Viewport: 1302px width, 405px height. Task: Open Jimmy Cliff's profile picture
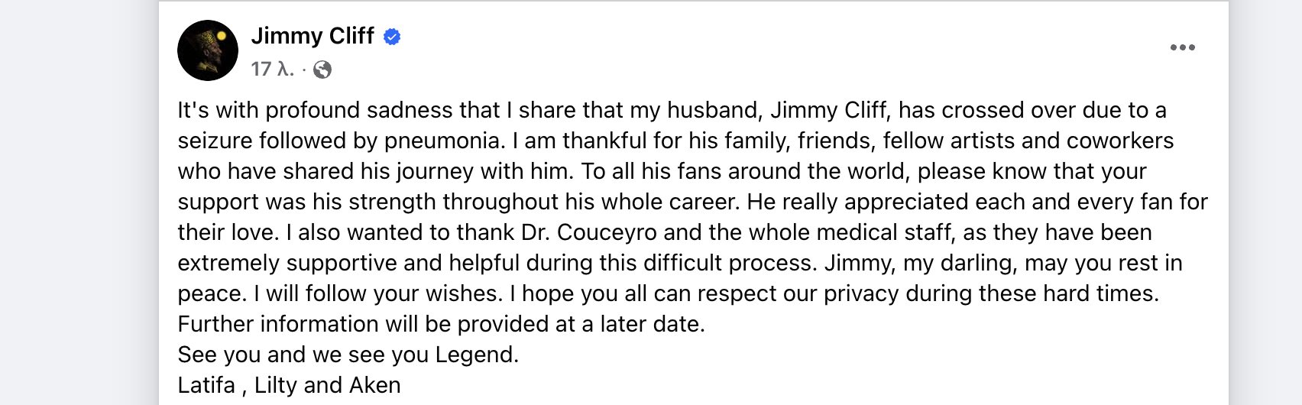[x=208, y=50]
